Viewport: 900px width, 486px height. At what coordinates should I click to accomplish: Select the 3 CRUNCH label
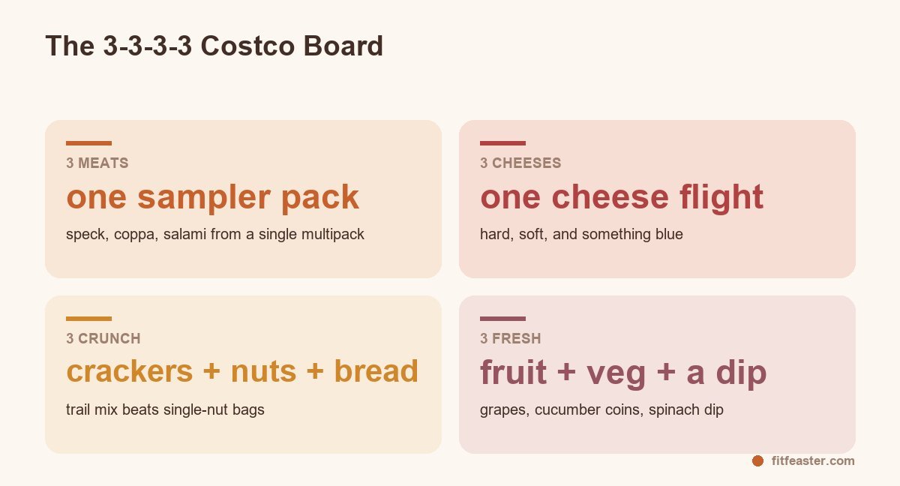(x=103, y=338)
